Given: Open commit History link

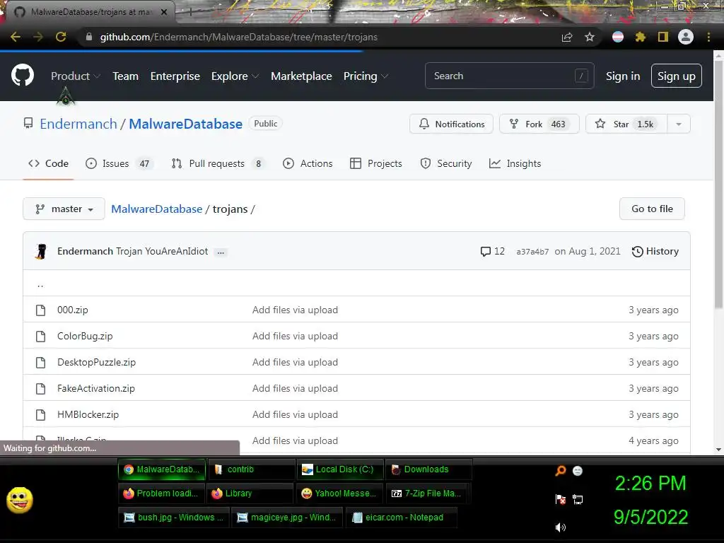Looking at the screenshot, I should coord(655,251).
